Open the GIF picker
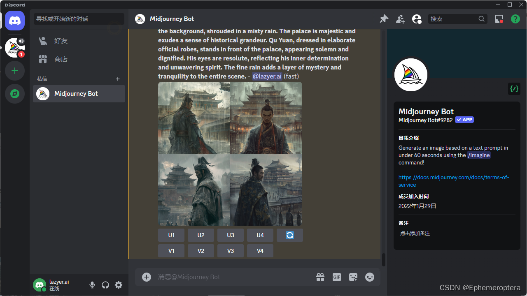 (337, 277)
